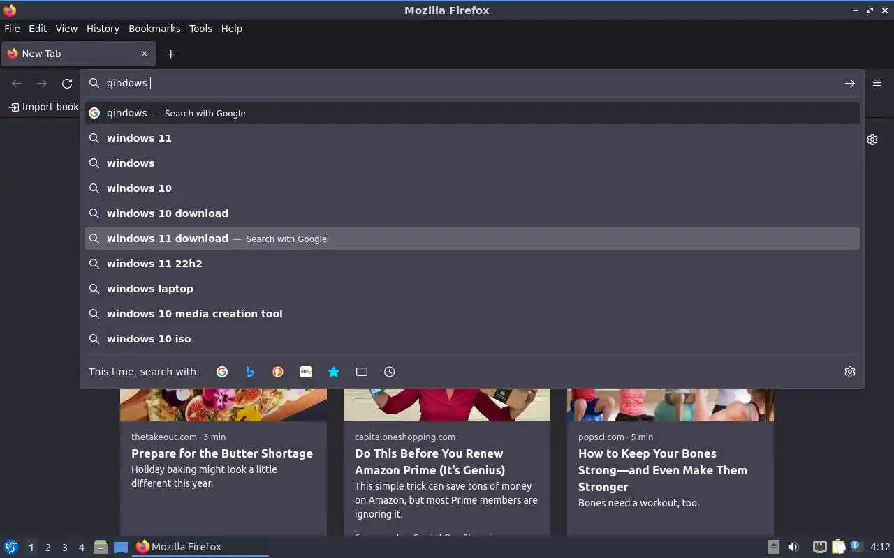Open the View menu
The width and height of the screenshot is (894, 558).
point(66,29)
